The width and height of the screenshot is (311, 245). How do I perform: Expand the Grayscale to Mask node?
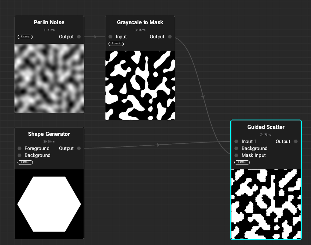point(116,44)
